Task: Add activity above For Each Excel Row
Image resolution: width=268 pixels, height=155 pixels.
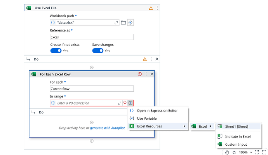Action: (92, 67)
